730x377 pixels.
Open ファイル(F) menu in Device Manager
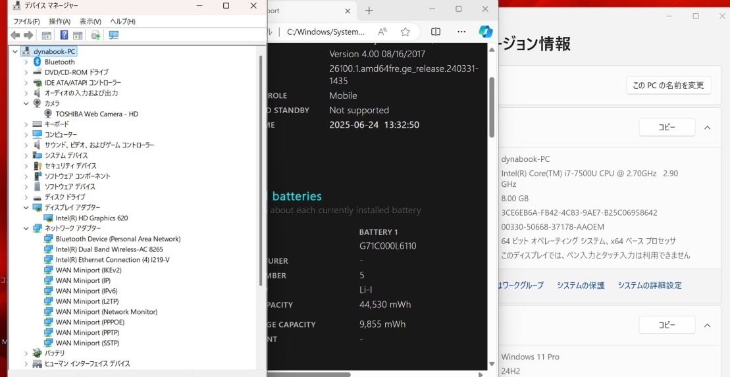point(26,22)
